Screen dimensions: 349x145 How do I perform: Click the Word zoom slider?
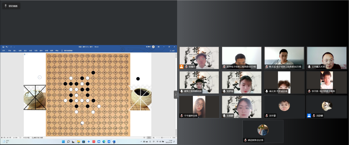pos(162,138)
